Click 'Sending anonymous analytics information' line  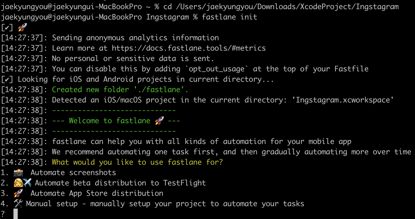point(135,38)
